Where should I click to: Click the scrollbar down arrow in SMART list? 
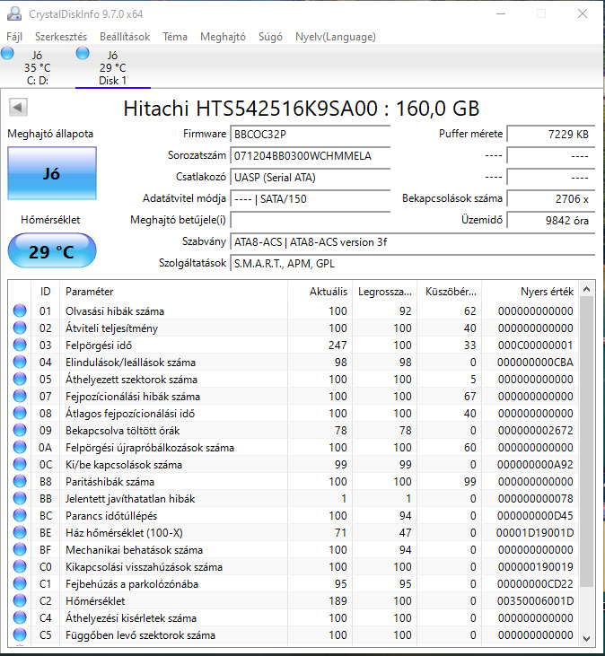pyautogui.click(x=586, y=638)
